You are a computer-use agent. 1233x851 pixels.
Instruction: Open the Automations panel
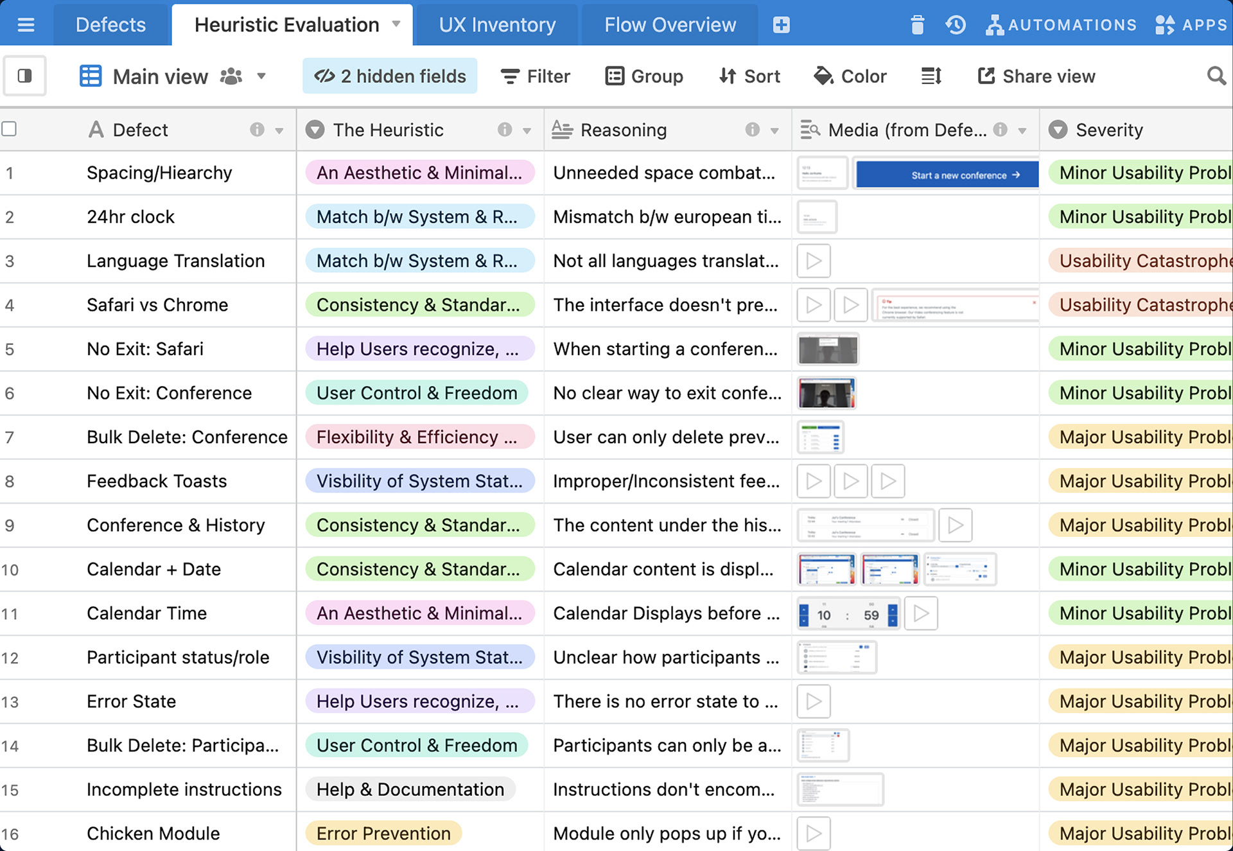point(1062,24)
